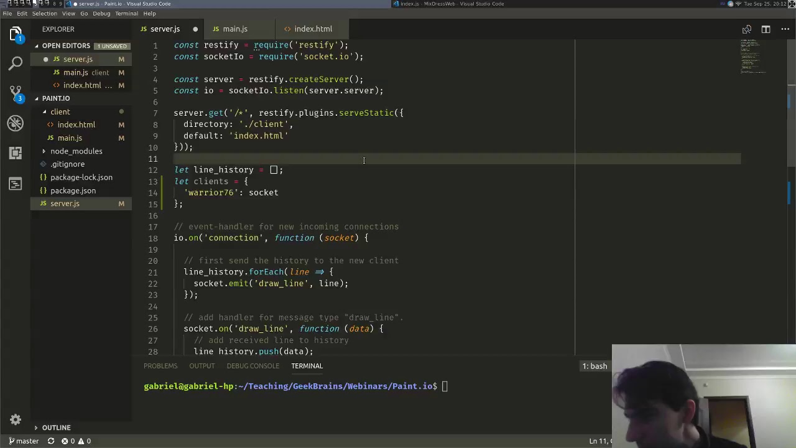796x448 pixels.
Task: Open the Terminal menu
Action: pos(126,14)
